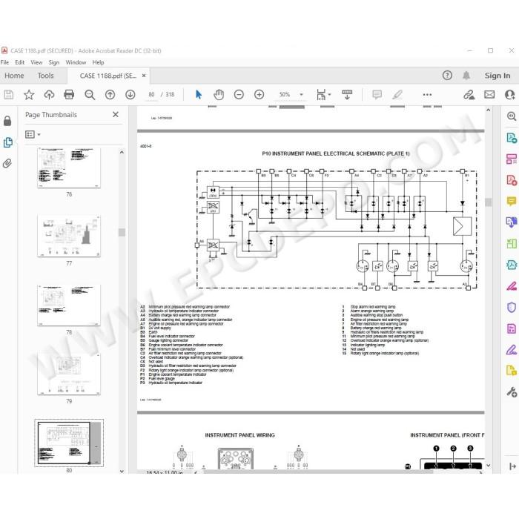
Task: Collapse the right tools pane arrow
Action: tap(512, 466)
